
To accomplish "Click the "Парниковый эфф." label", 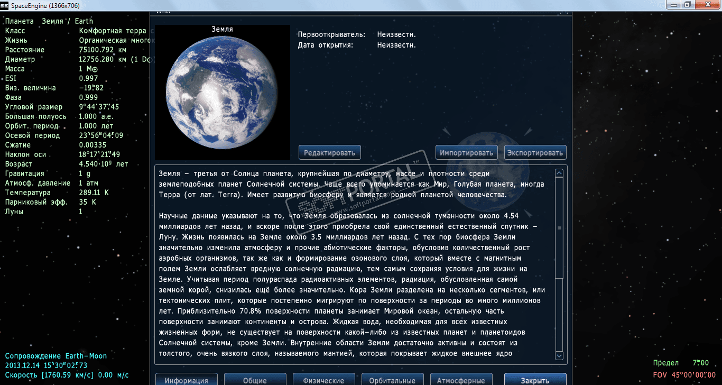I will coord(36,202).
